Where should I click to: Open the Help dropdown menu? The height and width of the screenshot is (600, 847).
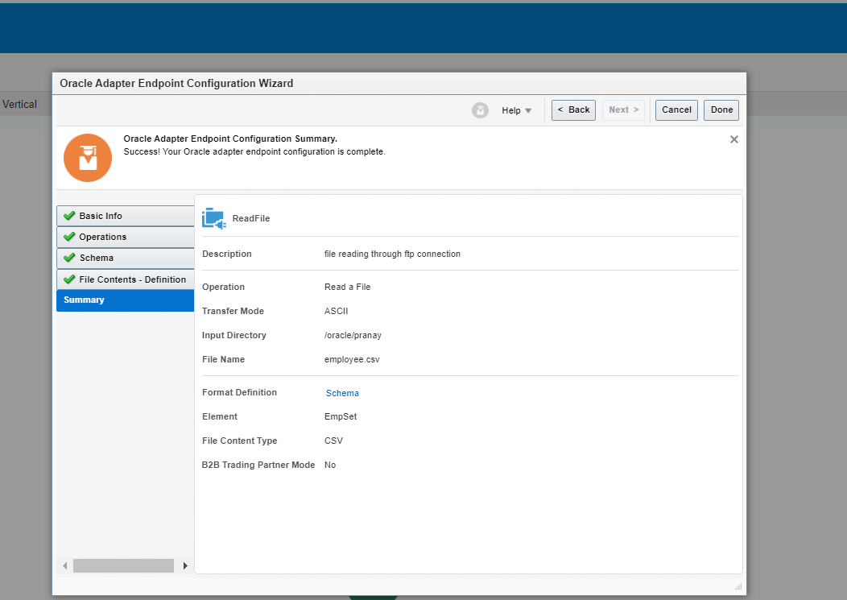tap(516, 110)
